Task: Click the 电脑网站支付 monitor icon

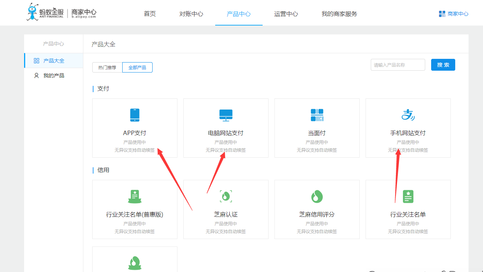Action: 226,115
